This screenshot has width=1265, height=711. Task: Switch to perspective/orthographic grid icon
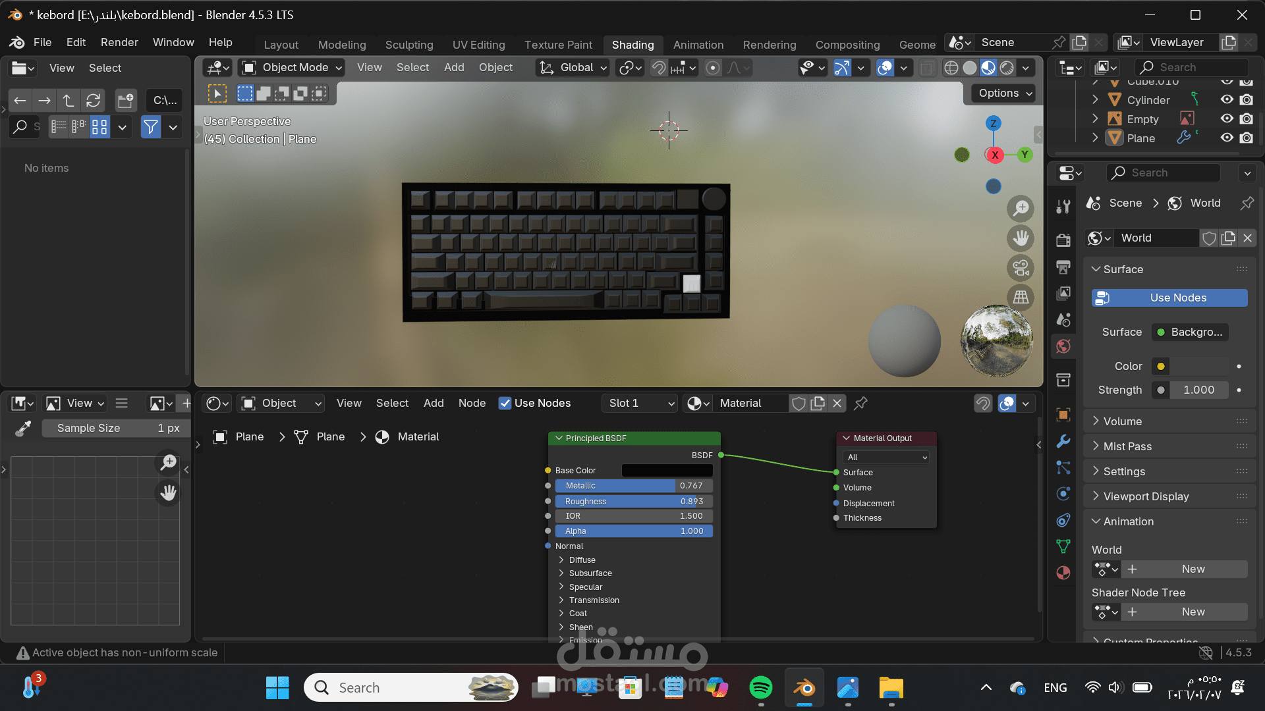(1021, 298)
